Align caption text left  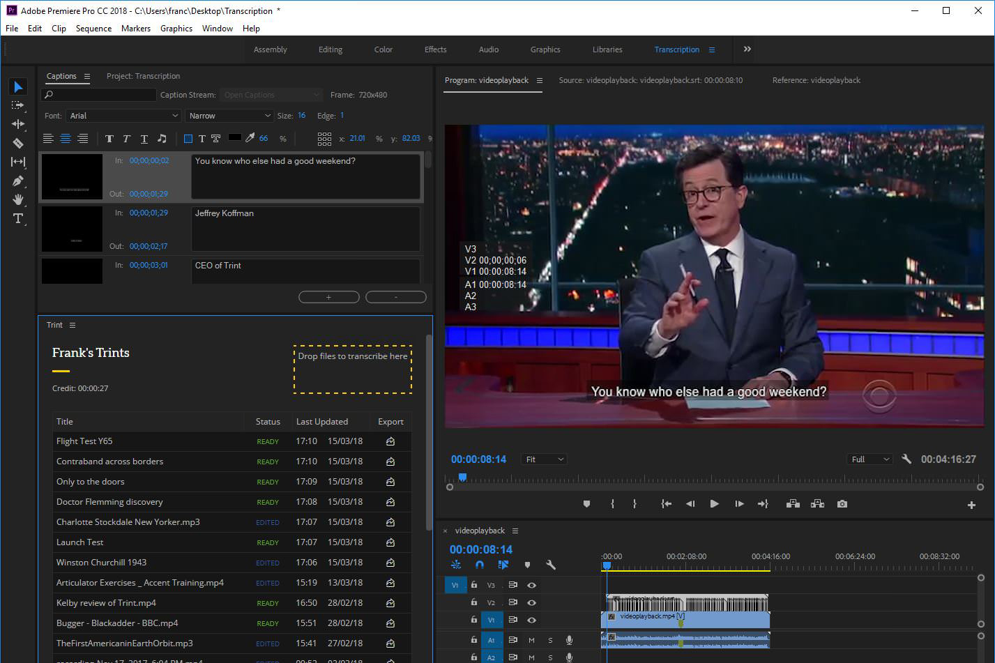pyautogui.click(x=48, y=139)
